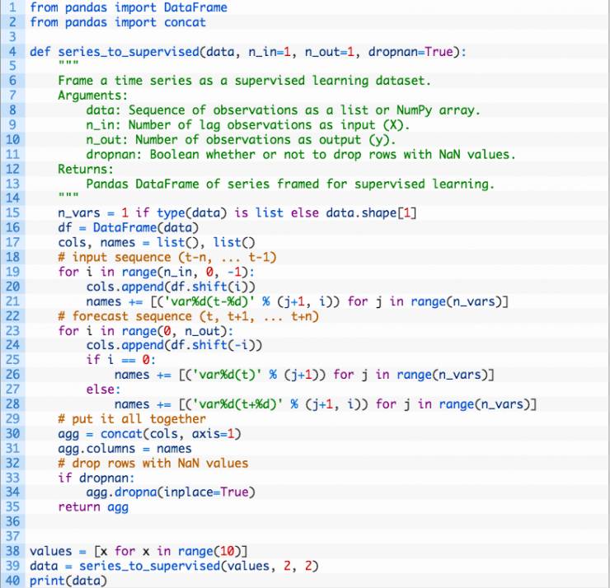Click the 'Returns:' docstring line
The image size is (610, 588).
point(86,170)
